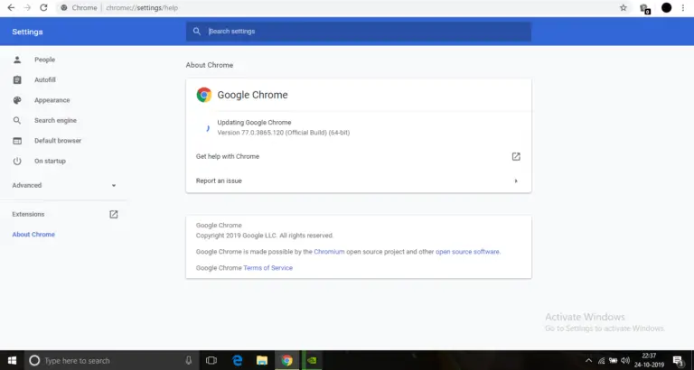Click the version 77.0.3865.120 text
The image size is (694, 370).
pos(283,133)
